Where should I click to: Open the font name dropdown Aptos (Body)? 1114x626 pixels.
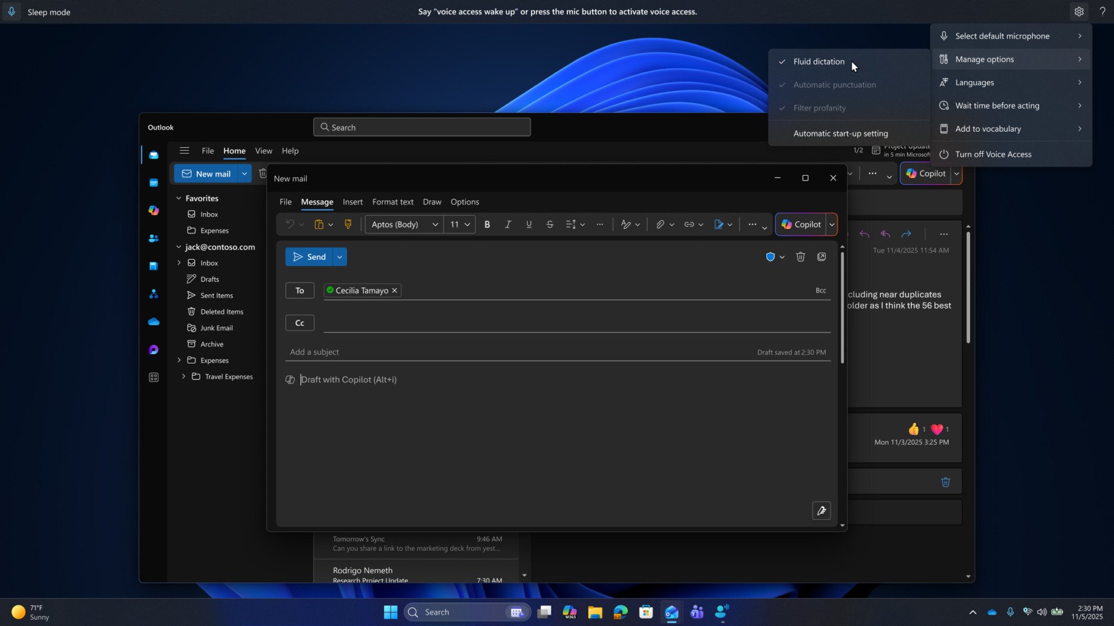[404, 224]
